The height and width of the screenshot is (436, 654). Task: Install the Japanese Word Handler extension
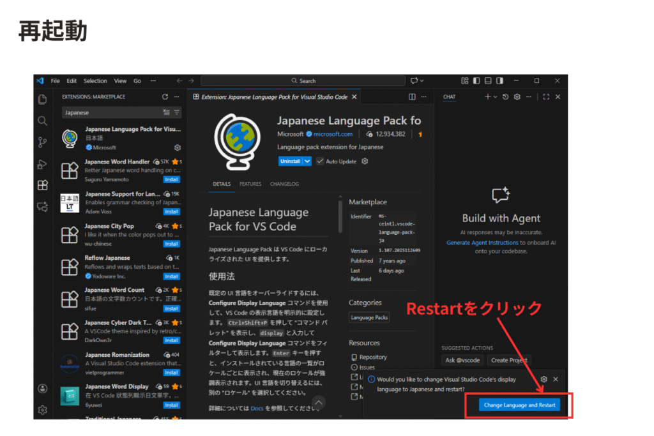pyautogui.click(x=171, y=179)
